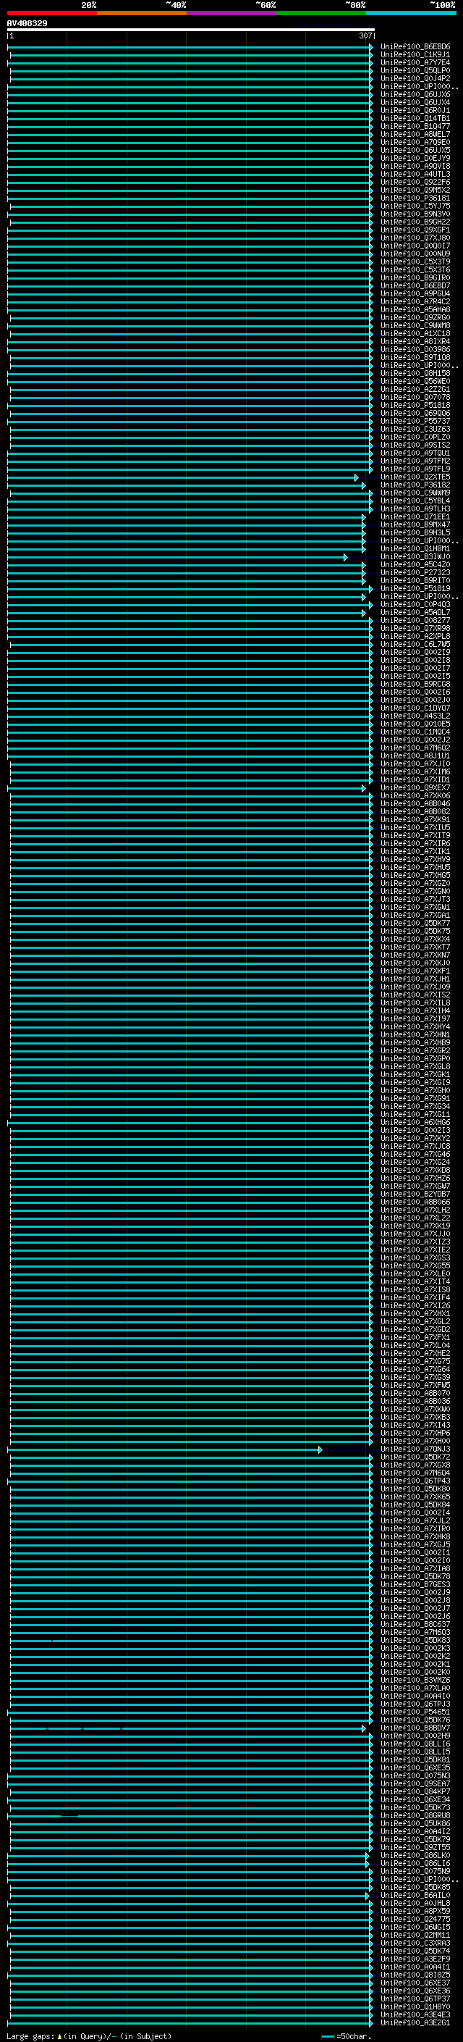Select hit label UniRef100_Q24775
463x2042 pixels.
(415, 1919)
